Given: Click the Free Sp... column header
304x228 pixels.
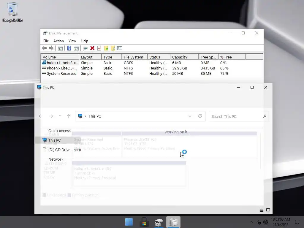Looking at the screenshot, I should pos(208,57).
